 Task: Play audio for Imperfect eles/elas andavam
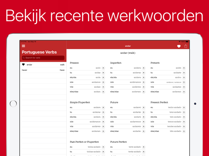(x=144, y=92)
